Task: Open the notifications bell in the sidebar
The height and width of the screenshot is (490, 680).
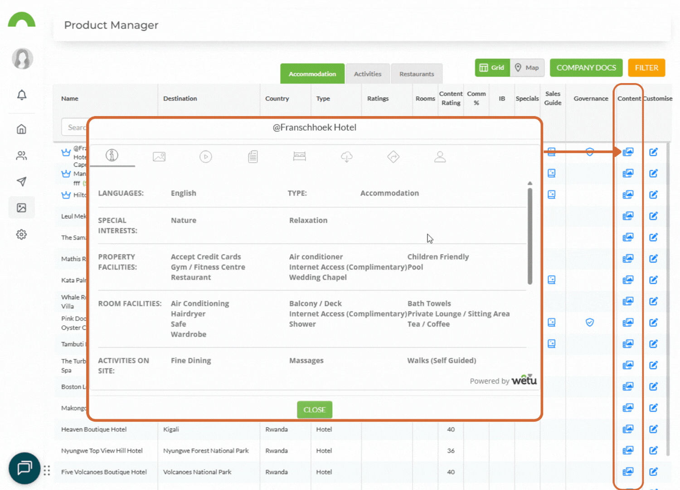Action: click(x=21, y=95)
